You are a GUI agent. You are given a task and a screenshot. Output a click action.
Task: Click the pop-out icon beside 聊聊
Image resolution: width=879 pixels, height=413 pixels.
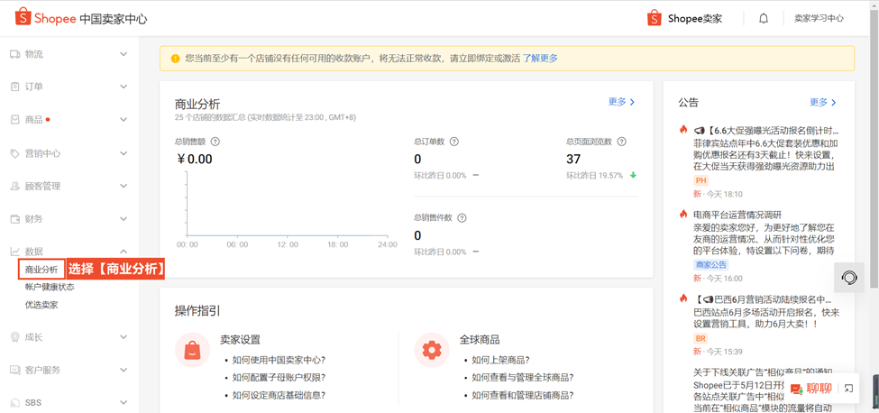click(x=848, y=389)
